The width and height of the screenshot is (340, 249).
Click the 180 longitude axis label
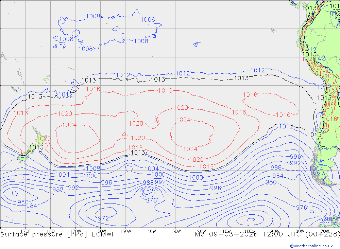(51, 231)
